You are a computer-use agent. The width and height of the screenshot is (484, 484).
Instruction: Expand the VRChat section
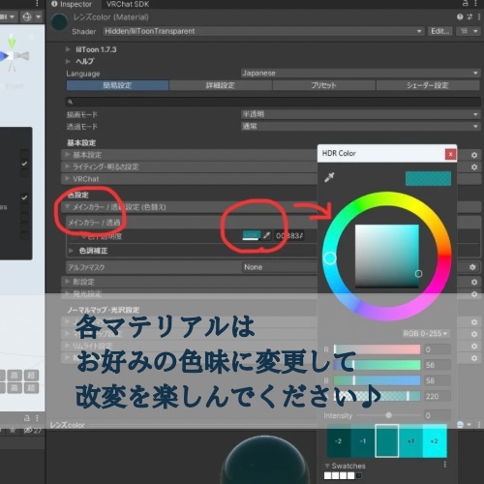[x=190, y=179]
